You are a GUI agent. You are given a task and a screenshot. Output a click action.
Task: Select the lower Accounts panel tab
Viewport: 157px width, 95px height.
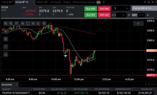coord(7,85)
